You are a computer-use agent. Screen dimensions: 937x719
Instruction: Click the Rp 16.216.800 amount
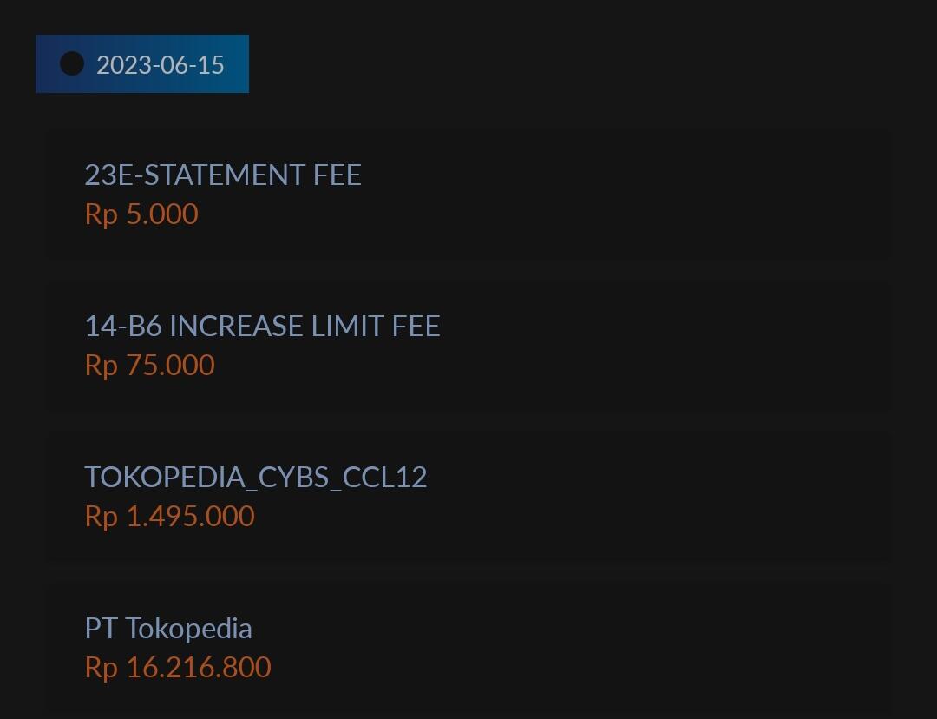tap(178, 667)
